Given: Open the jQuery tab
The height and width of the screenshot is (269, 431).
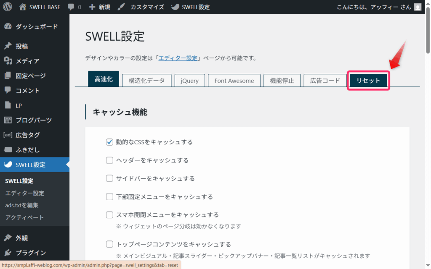Looking at the screenshot, I should coord(190,81).
